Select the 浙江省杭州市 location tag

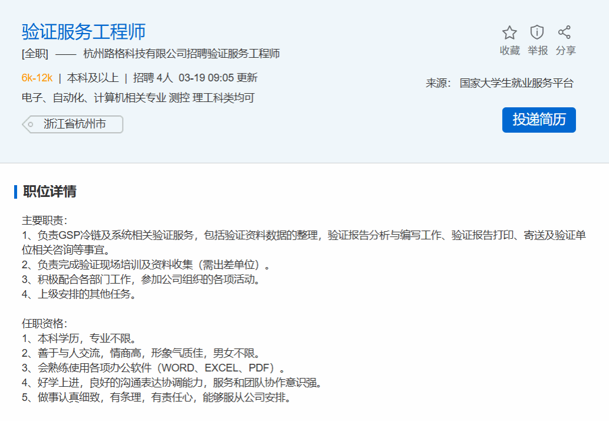click(74, 124)
